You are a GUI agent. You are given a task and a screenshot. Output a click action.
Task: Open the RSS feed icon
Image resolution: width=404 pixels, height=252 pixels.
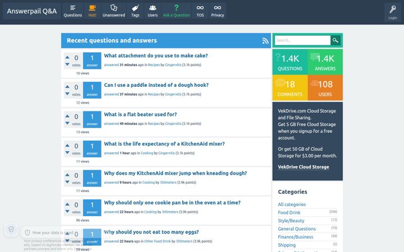pyautogui.click(x=265, y=41)
